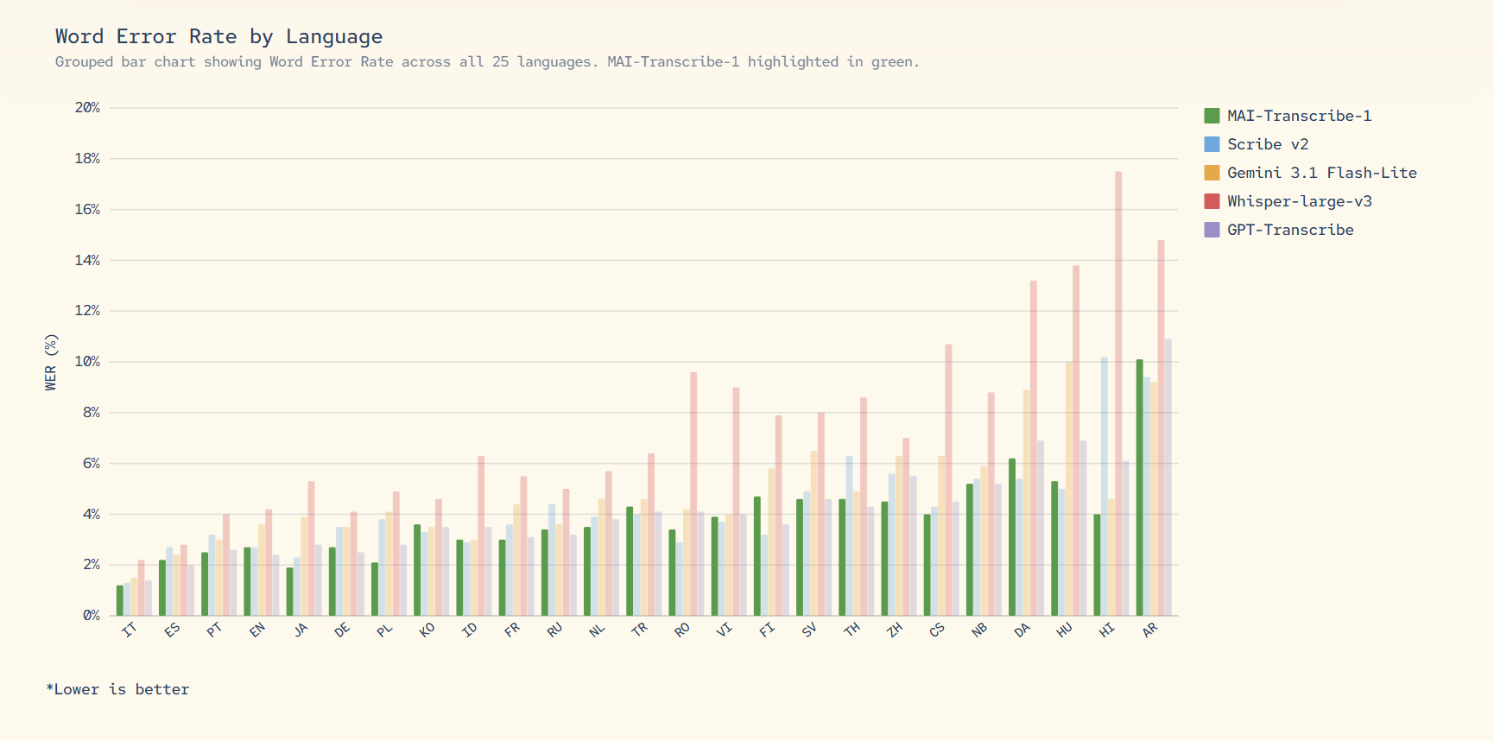
Task: Click the 'WER (%)' y-axis label
Action: (51, 362)
